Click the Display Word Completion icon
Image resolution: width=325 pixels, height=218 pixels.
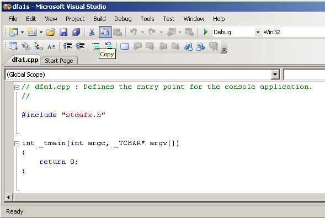(51, 46)
